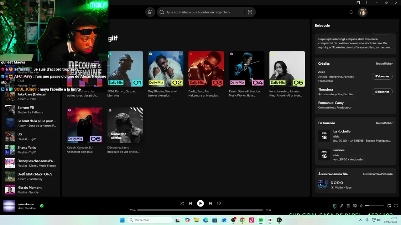Open the profile avatar menu
The height and width of the screenshot is (225, 401).
click(x=363, y=12)
